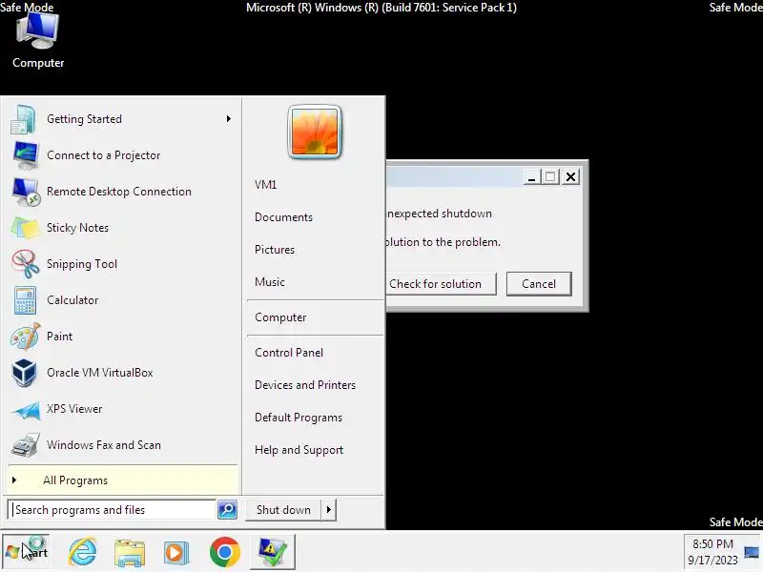Click the user account flower picture
763x572 pixels.
pos(315,132)
